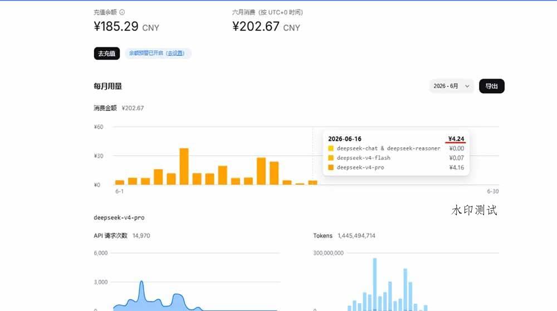Screen dimensions: 557x311
Task: Click the ¥30 y-axis label
Action: tap(99, 156)
